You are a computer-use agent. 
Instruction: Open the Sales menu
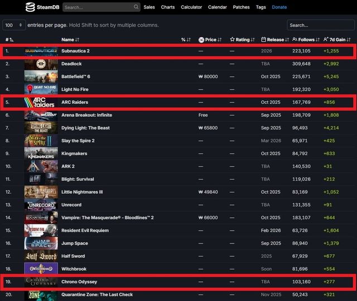(x=149, y=7)
